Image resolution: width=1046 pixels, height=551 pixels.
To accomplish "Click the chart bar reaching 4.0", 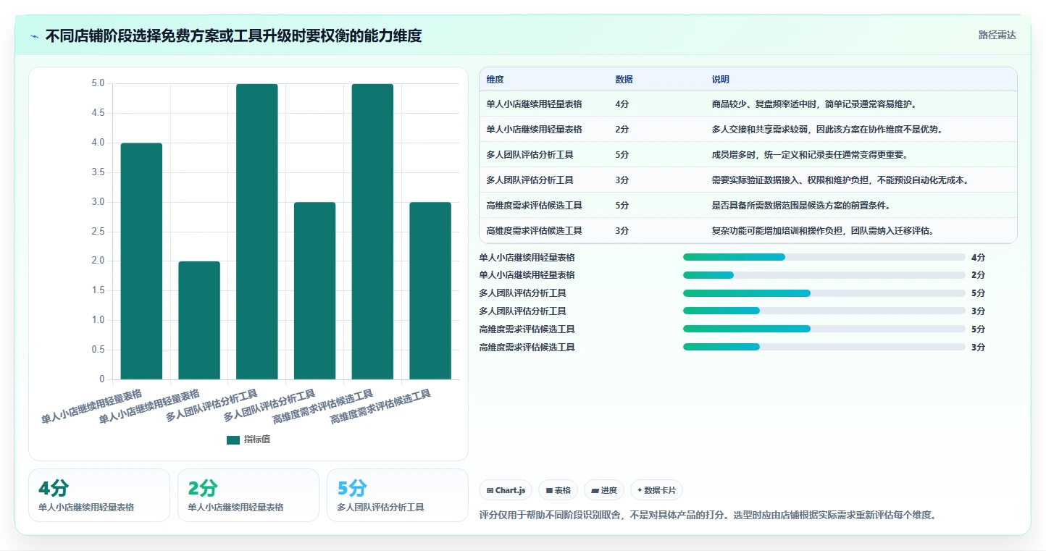I will 141,261.
